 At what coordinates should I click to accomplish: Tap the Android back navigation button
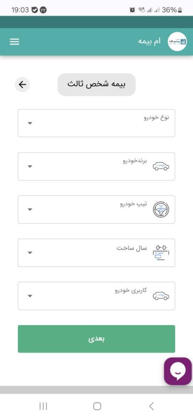[151, 406]
